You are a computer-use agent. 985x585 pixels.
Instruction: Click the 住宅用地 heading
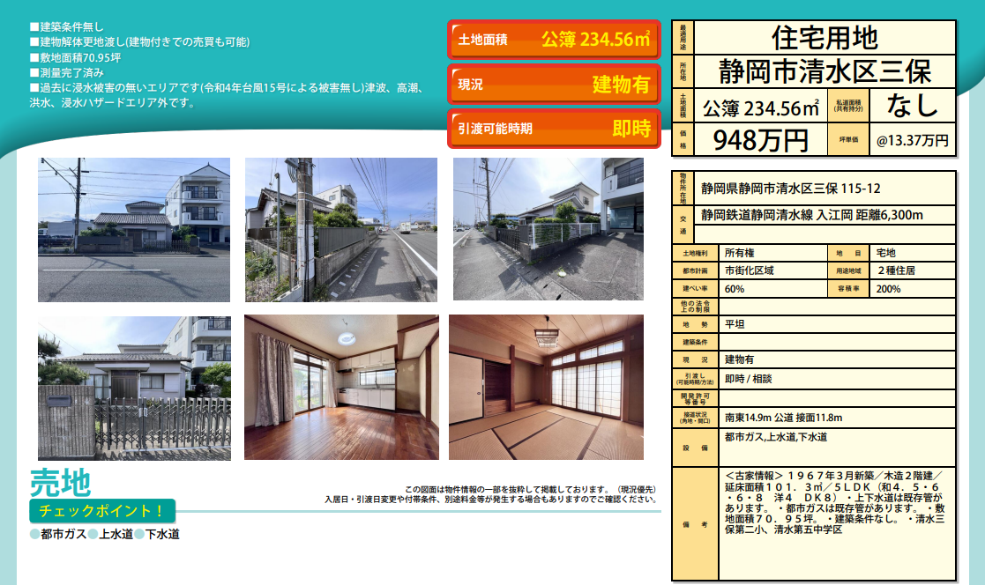point(824,37)
